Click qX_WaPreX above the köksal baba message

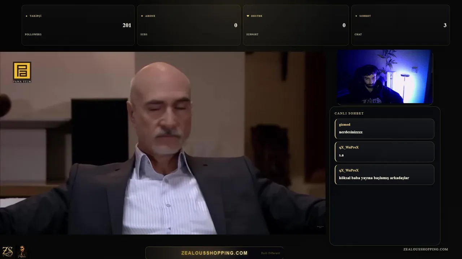click(349, 171)
